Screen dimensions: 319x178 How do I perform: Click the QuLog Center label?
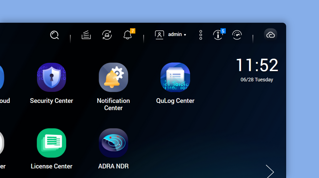tap(175, 101)
